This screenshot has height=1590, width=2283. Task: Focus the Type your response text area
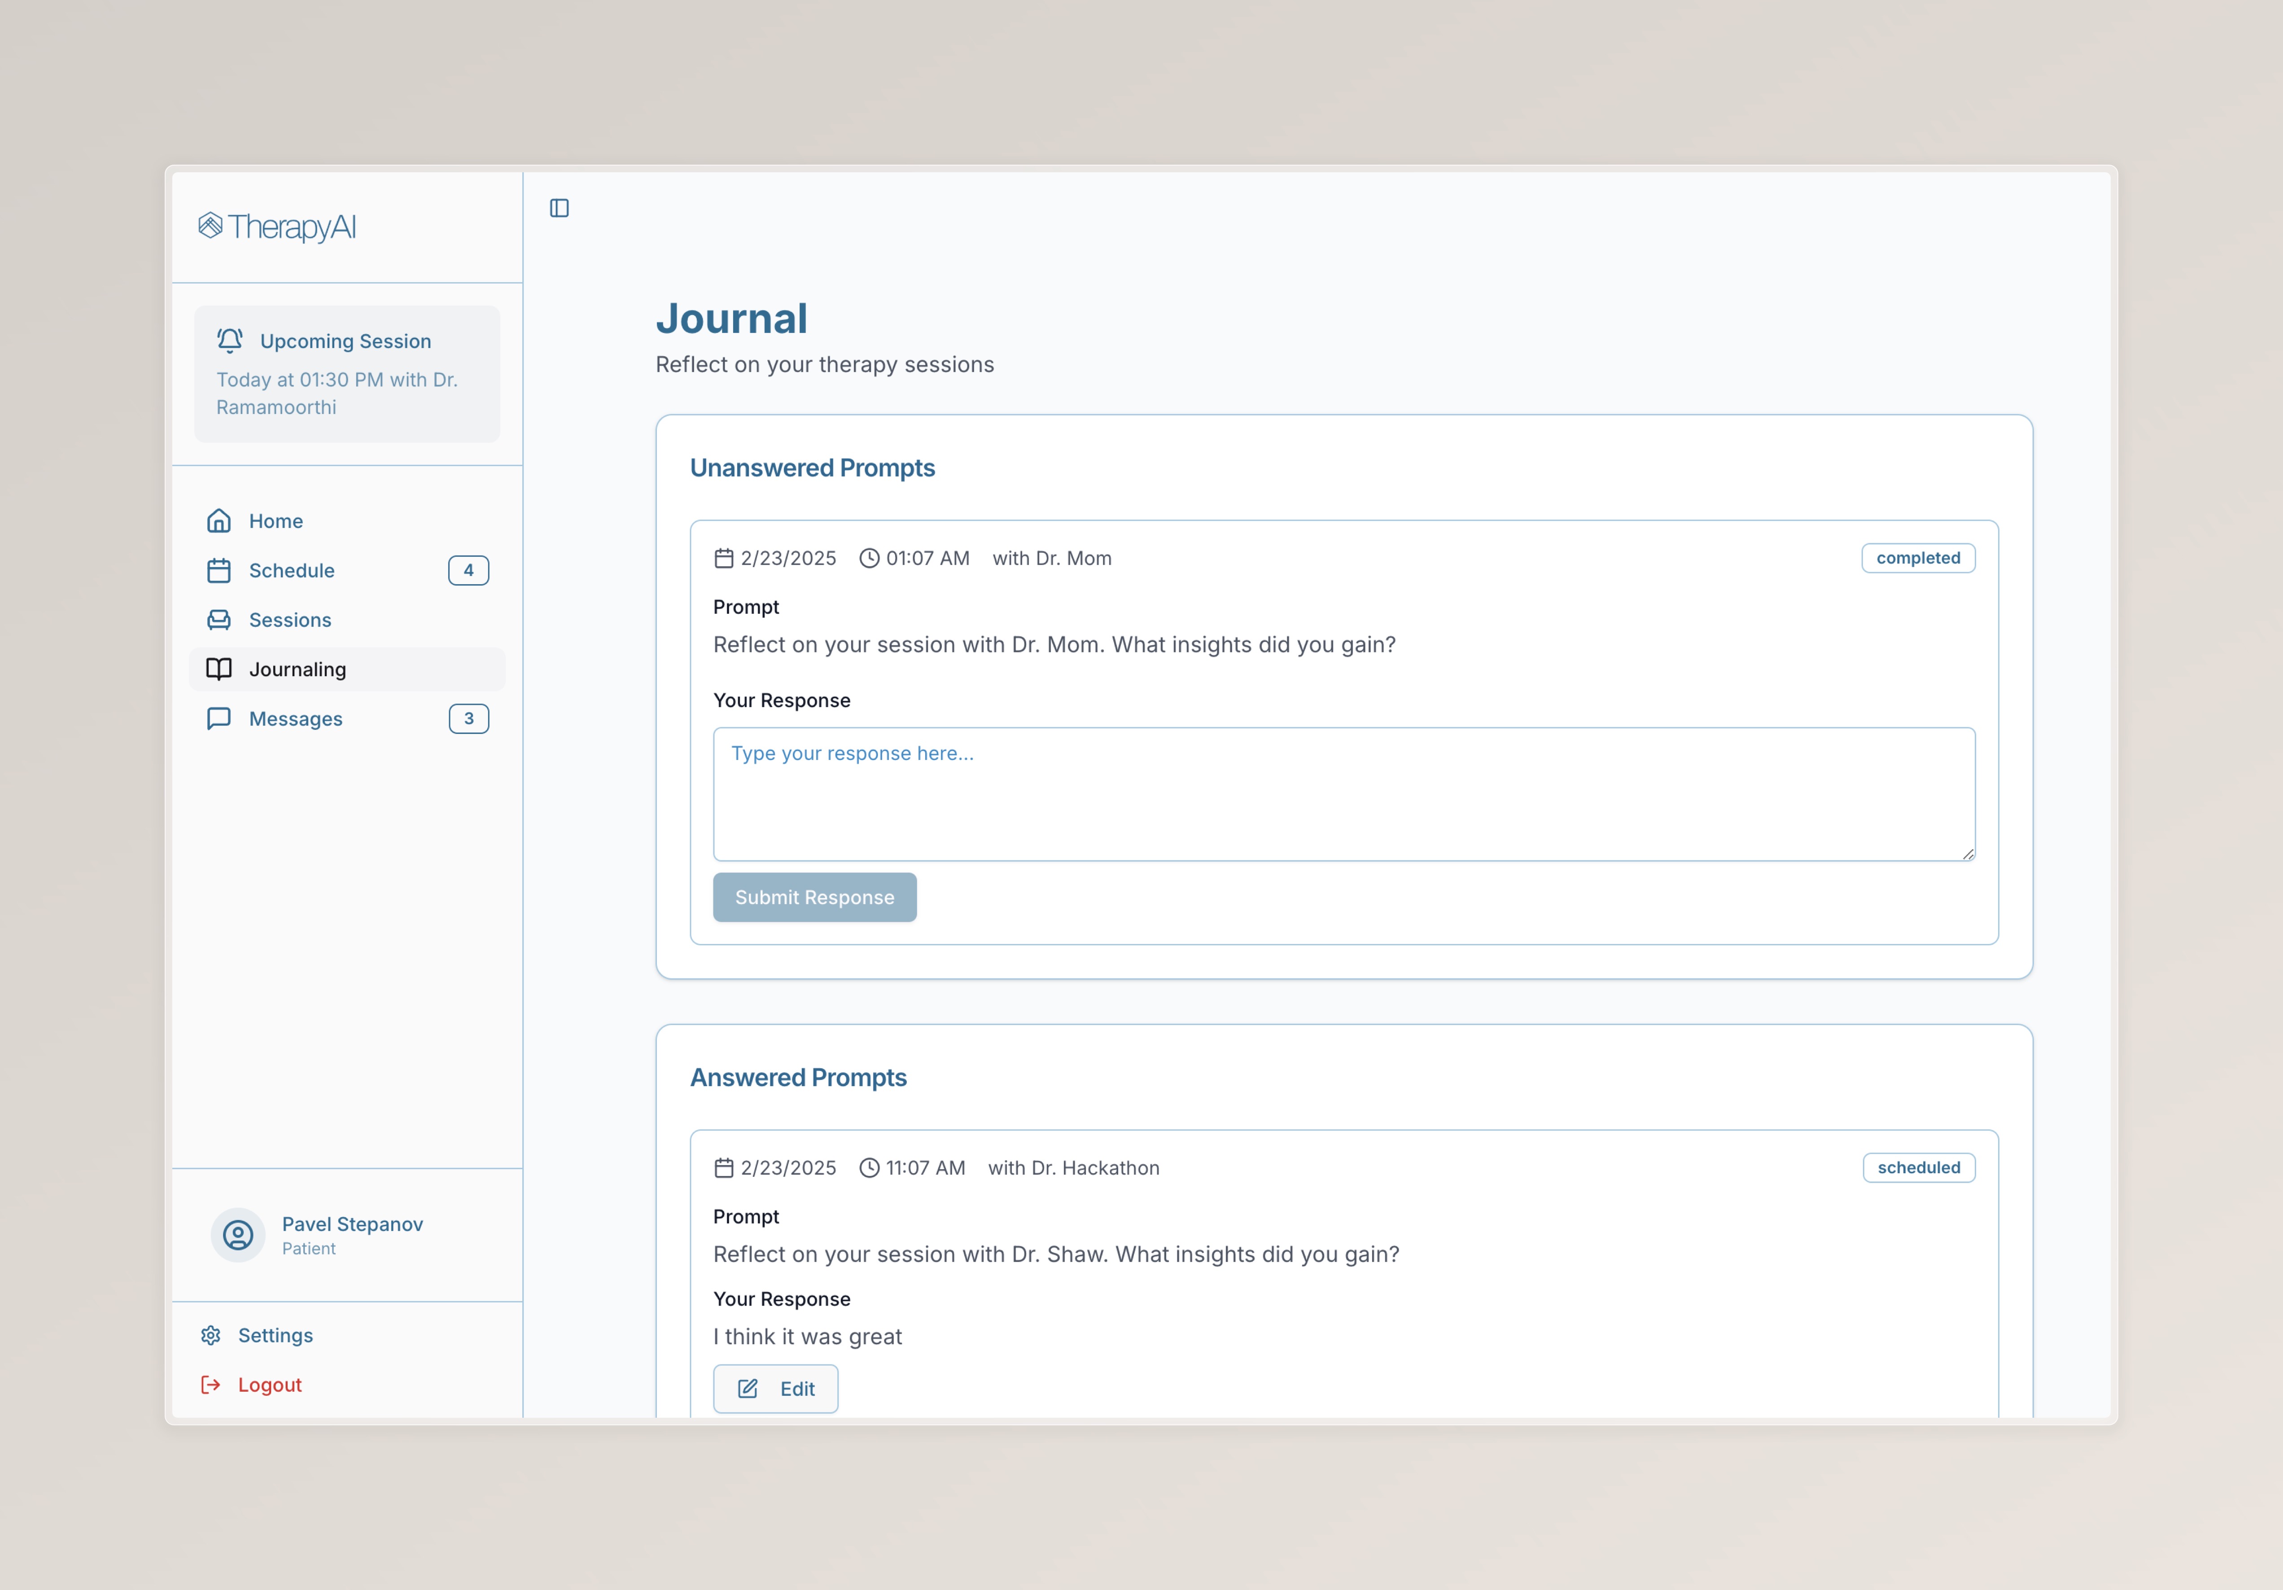click(x=1343, y=795)
